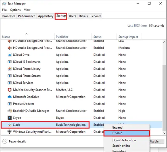Switch to the Services tab
167x152 pixels.
96,16
